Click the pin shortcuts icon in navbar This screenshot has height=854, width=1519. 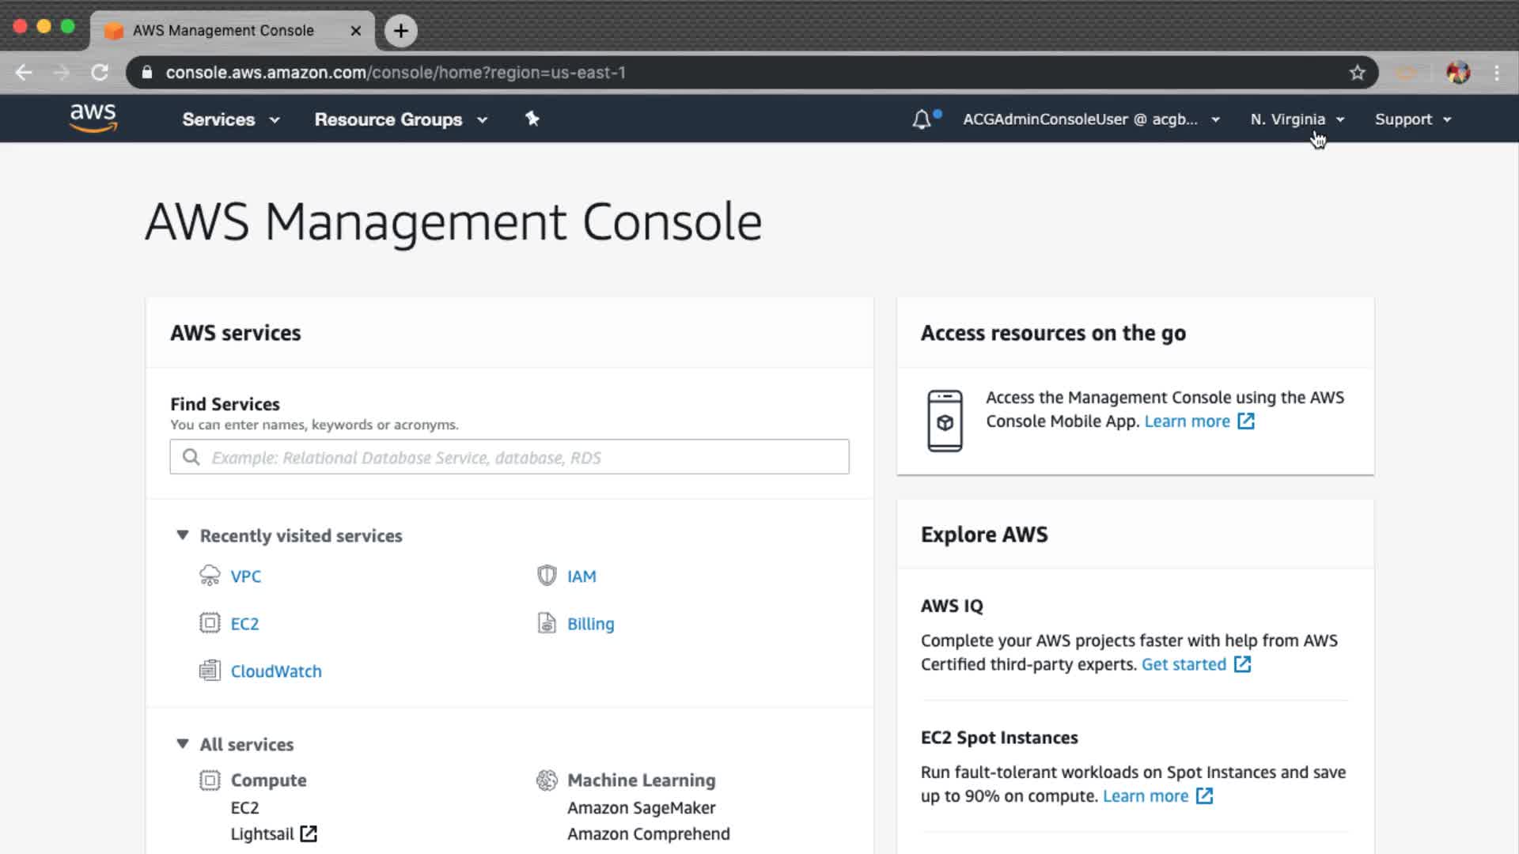[x=532, y=119]
